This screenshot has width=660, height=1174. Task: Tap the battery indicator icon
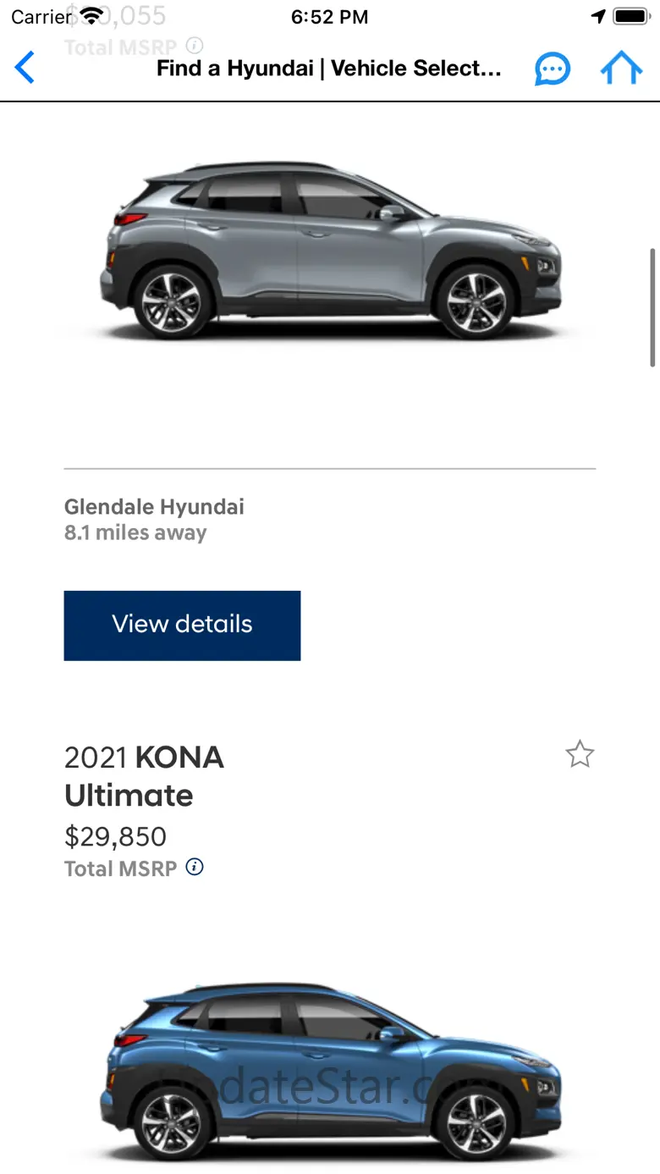[x=631, y=16]
